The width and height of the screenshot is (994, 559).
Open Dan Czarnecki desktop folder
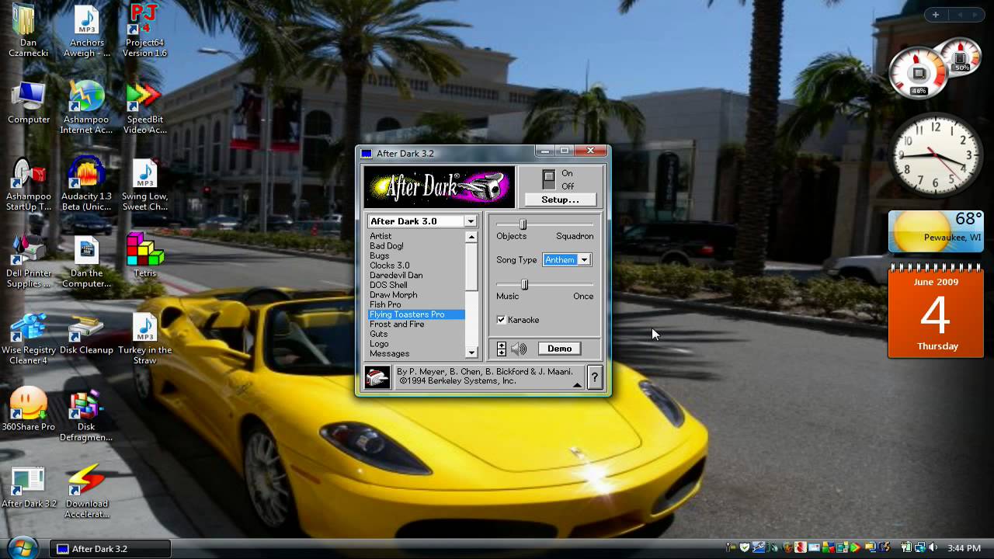click(28, 31)
